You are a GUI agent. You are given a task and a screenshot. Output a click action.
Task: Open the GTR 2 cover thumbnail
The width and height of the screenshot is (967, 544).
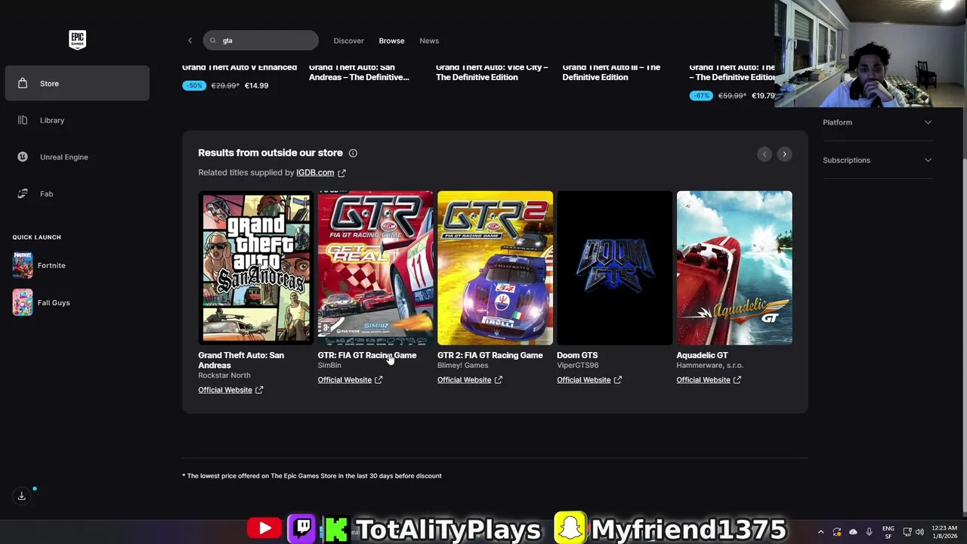pos(495,267)
